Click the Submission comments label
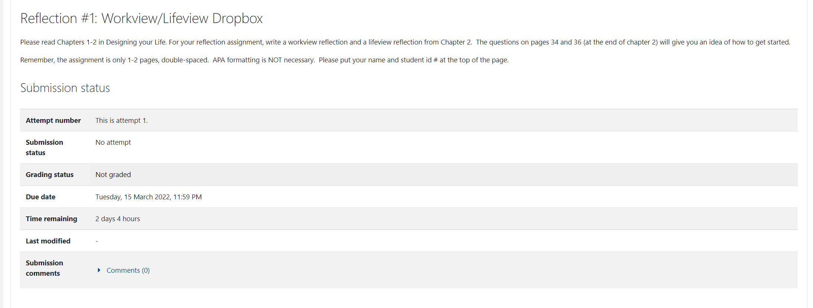This screenshot has width=813, height=308. (44, 268)
